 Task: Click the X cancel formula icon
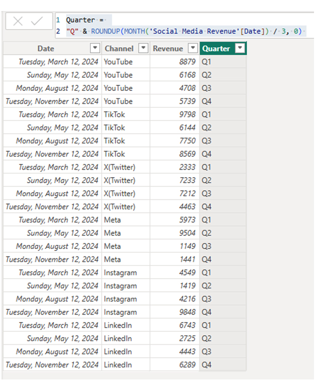[x=18, y=22]
